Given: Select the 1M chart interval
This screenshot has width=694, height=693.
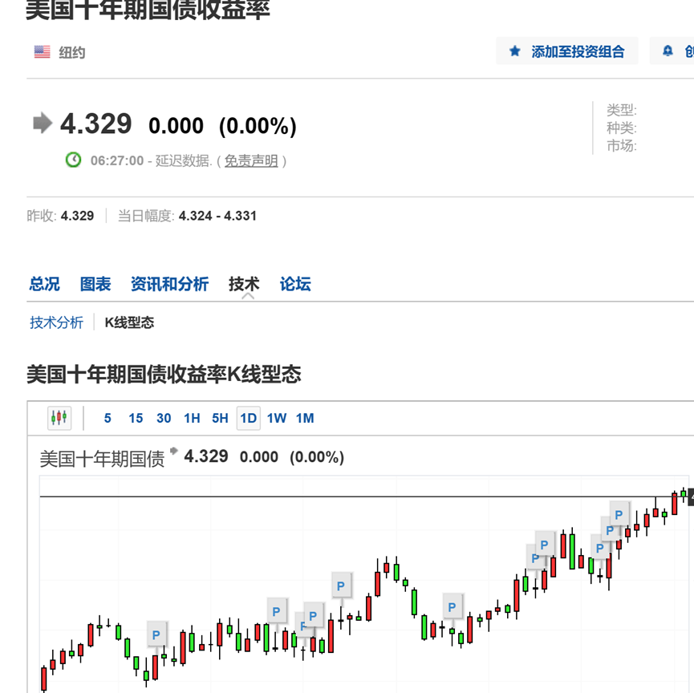Looking at the screenshot, I should click(x=305, y=418).
